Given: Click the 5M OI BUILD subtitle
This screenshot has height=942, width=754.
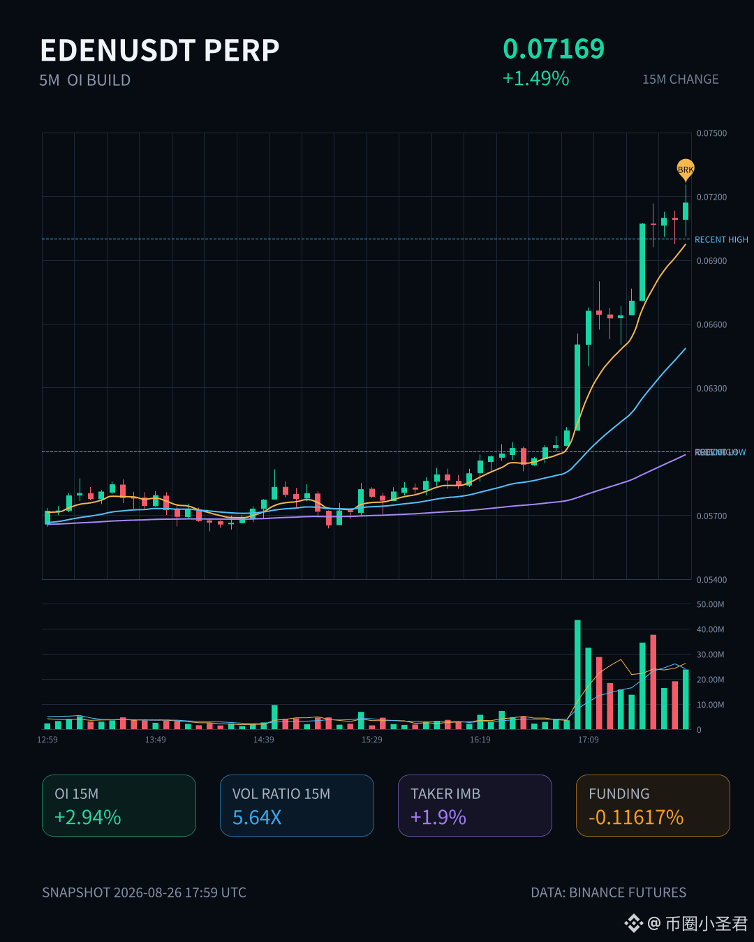Looking at the screenshot, I should (85, 80).
